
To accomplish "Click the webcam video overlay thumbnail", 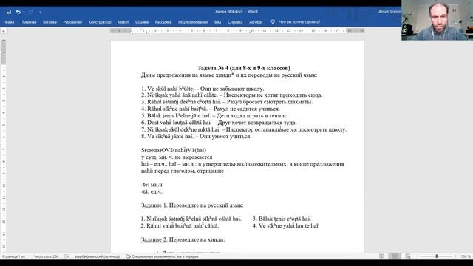I will click(x=437, y=20).
